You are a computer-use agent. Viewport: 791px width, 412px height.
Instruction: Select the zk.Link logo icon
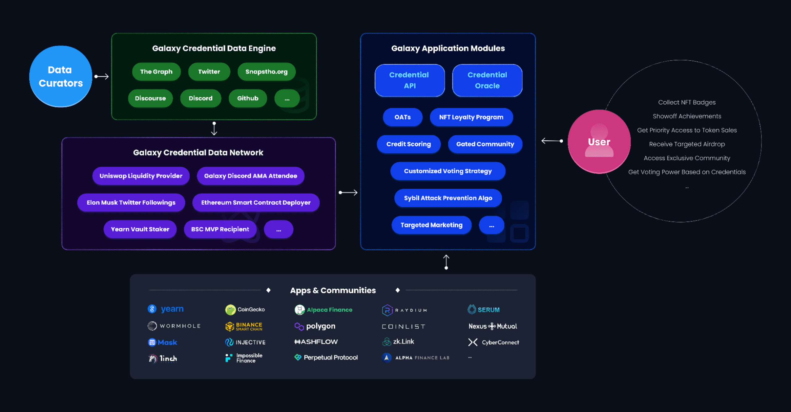[x=387, y=342]
